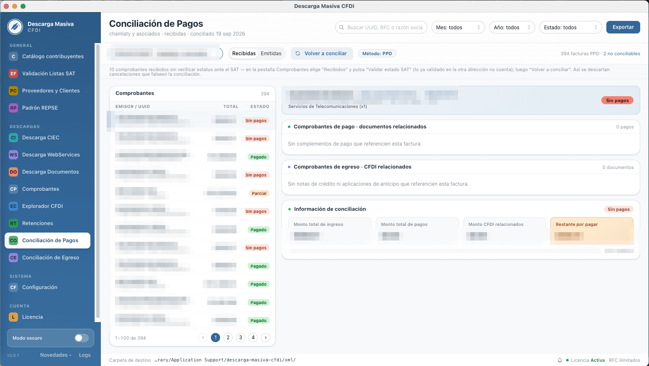The width and height of the screenshot is (649, 366).
Task: Click the CE icon for Conciliación de Egreso
Action: point(13,258)
